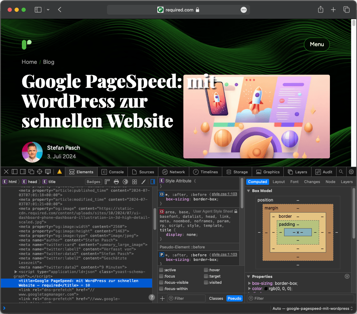Enable the :active pseudo-class checkbox
Viewport: 357px width, 314px height.
(161, 270)
